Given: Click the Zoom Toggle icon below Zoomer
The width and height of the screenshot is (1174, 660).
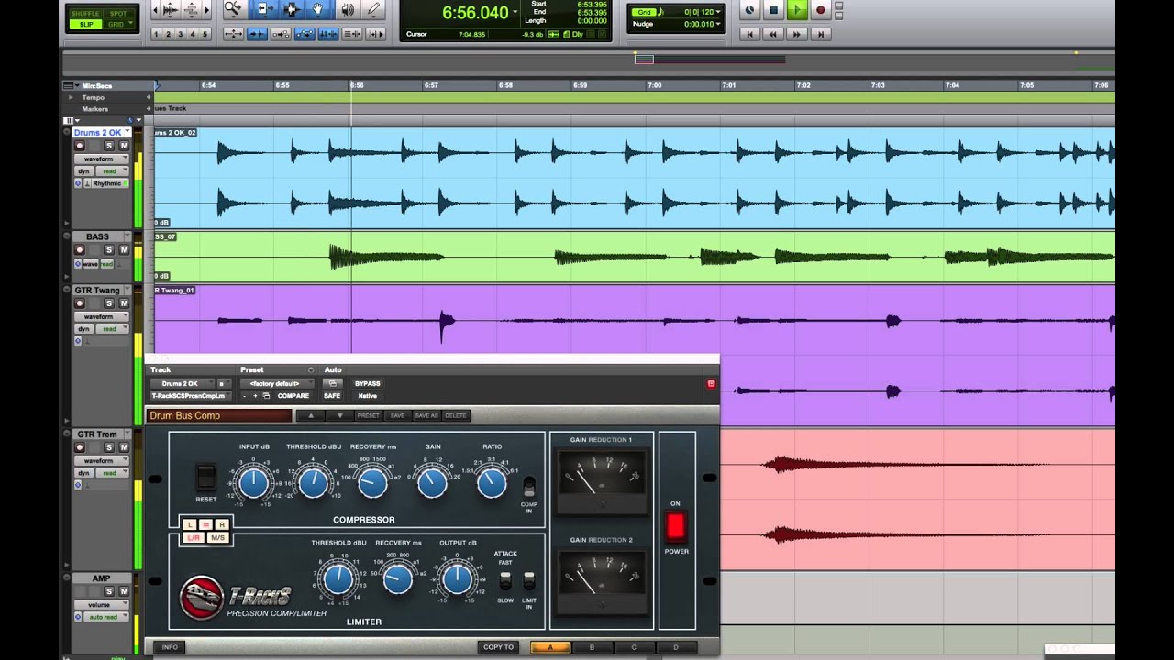Looking at the screenshot, I should (233, 34).
